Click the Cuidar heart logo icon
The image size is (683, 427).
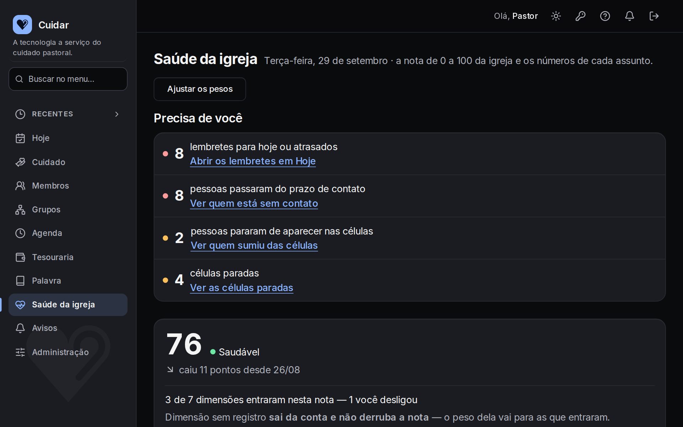22,25
